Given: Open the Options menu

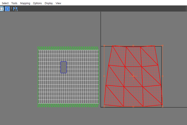Looking at the screenshot, I should (37, 3).
